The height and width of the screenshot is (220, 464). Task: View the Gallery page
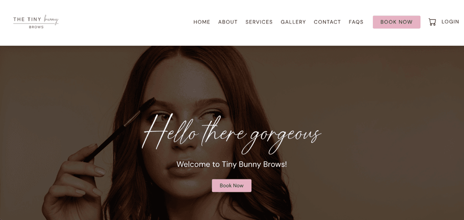[x=293, y=22]
